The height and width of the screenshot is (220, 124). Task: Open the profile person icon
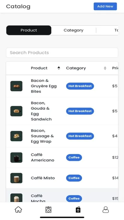click(x=106, y=210)
